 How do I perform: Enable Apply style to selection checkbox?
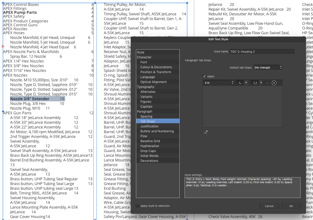click(138, 206)
